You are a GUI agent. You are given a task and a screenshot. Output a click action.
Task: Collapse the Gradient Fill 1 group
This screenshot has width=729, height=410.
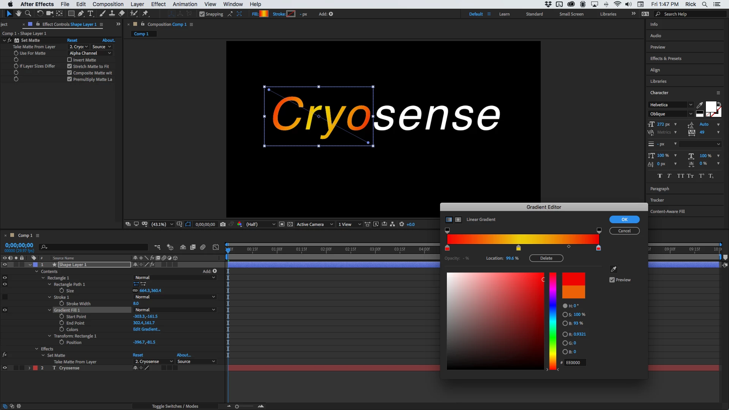point(50,310)
